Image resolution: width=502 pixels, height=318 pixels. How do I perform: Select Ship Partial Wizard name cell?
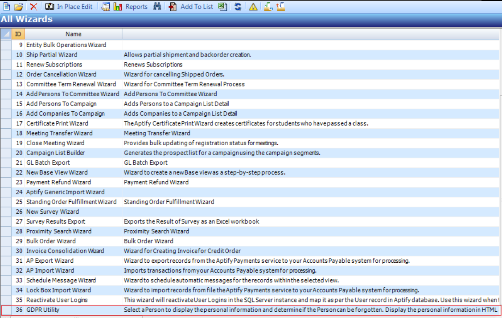[73, 55]
